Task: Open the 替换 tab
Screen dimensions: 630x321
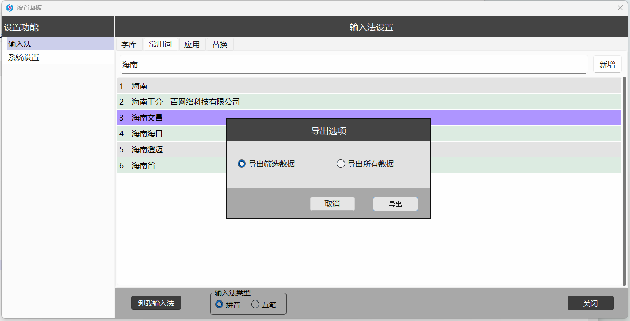Action: (220, 45)
